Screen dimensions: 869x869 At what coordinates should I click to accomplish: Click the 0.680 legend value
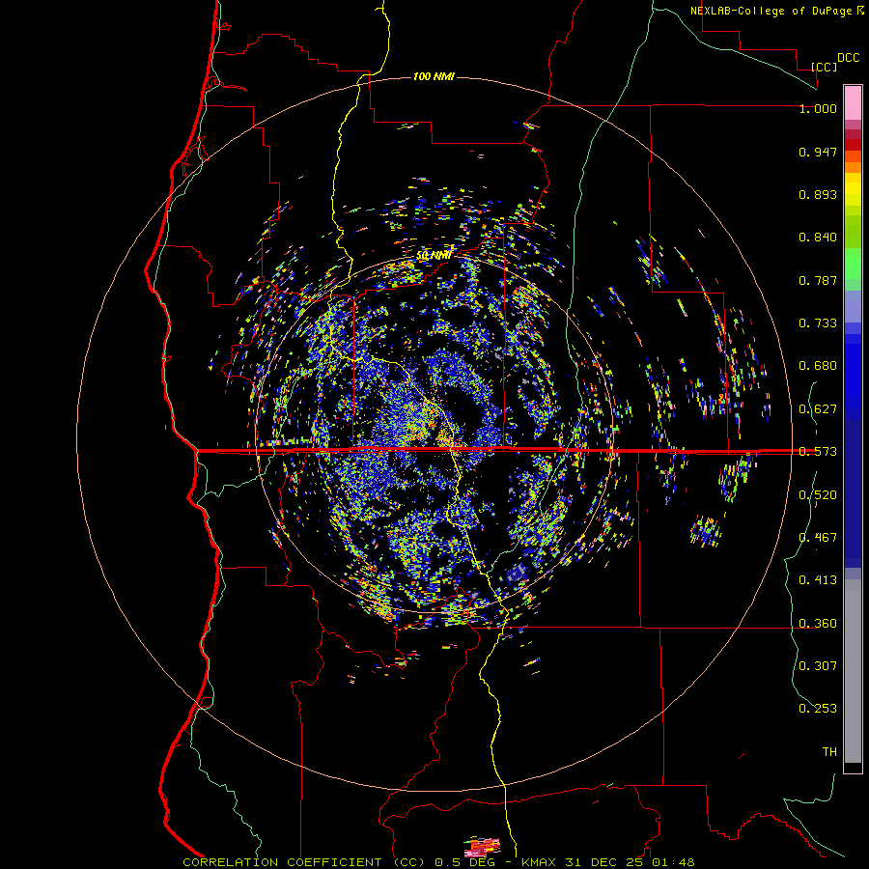click(818, 366)
